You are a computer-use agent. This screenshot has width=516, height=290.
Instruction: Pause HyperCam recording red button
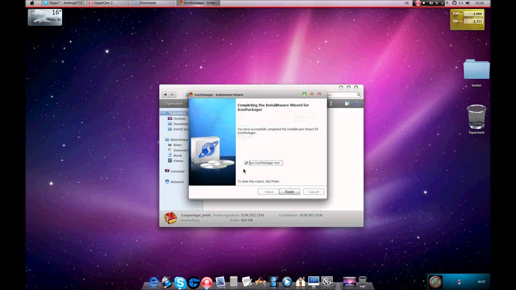coord(418,3)
